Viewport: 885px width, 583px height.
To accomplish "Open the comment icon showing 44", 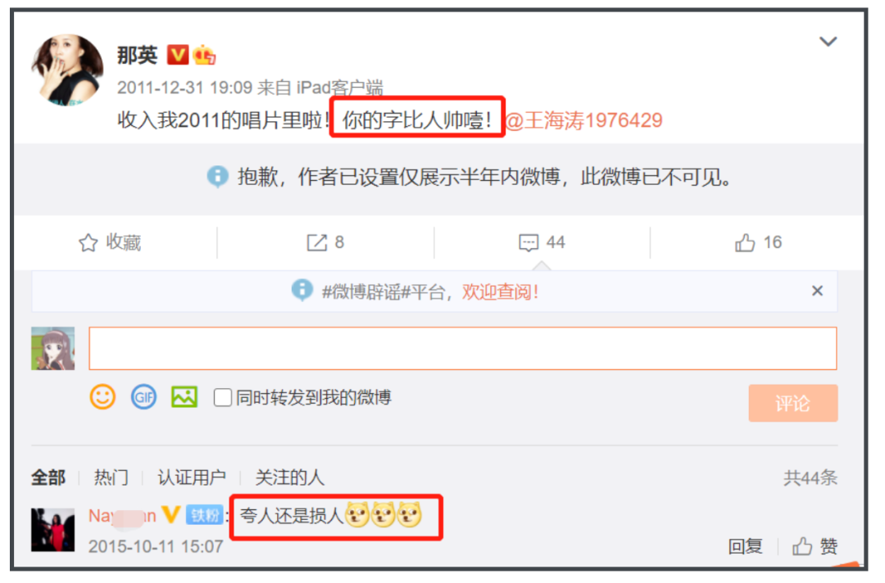I will pyautogui.click(x=529, y=242).
